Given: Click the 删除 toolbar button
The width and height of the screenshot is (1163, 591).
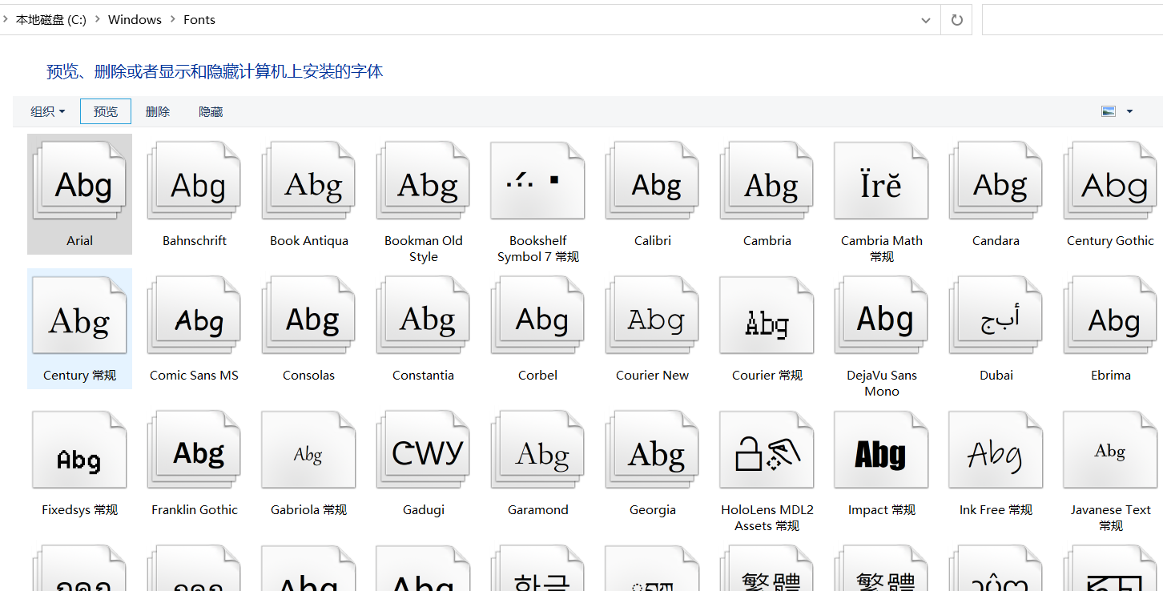Looking at the screenshot, I should tap(158, 111).
